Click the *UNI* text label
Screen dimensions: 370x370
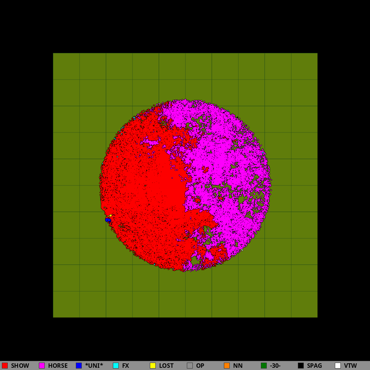94,366
